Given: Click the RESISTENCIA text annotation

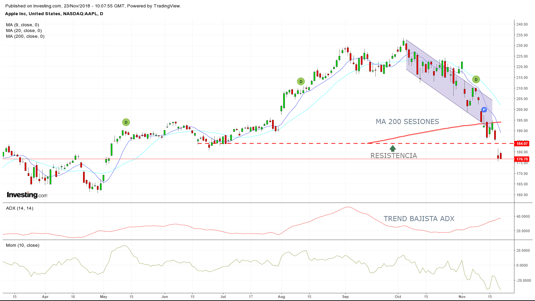Looking at the screenshot, I should point(394,156).
